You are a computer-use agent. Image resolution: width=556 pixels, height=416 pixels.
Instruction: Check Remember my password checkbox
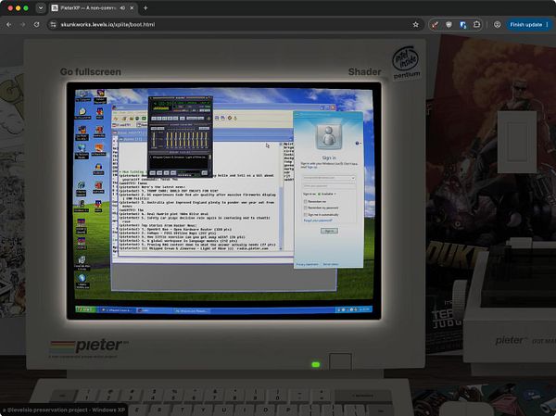[x=305, y=208]
